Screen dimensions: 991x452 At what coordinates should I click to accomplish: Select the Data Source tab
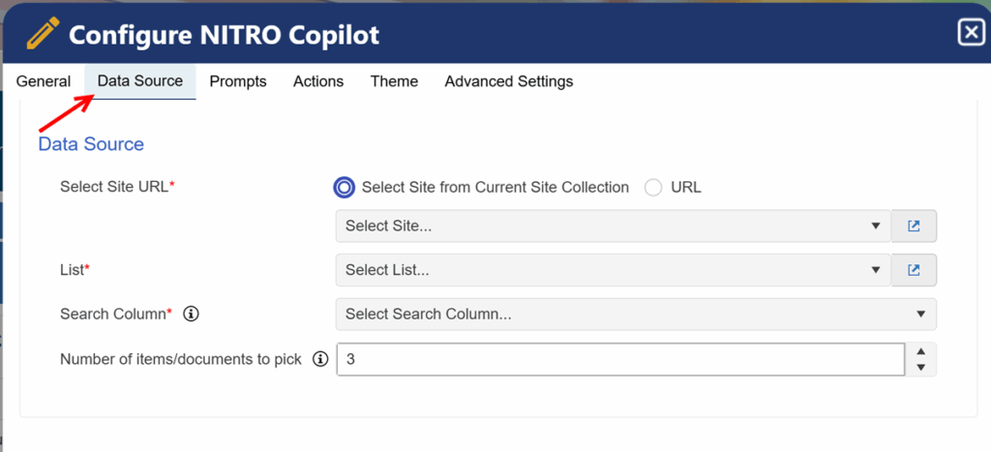140,81
